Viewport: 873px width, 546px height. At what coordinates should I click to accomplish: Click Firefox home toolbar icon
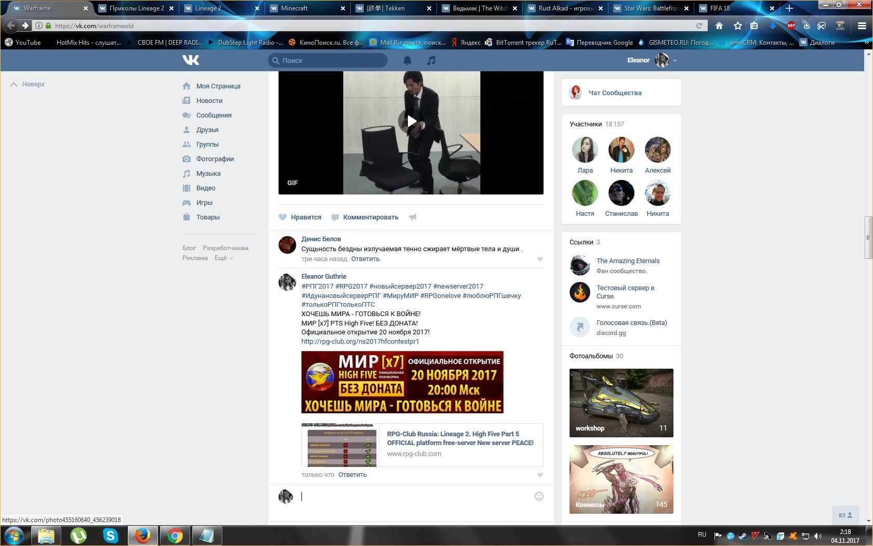point(719,25)
